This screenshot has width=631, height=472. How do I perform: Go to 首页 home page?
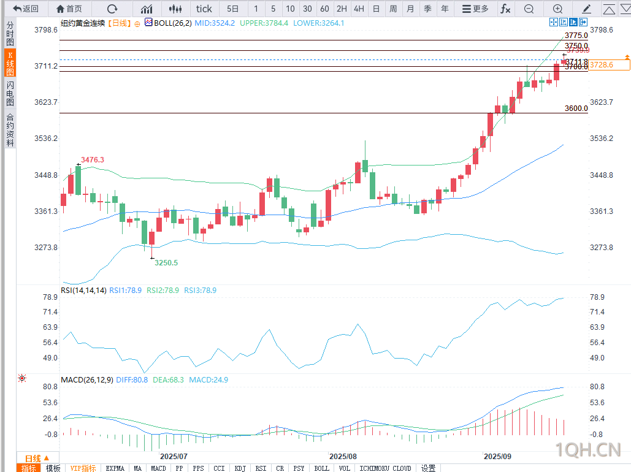(69, 9)
